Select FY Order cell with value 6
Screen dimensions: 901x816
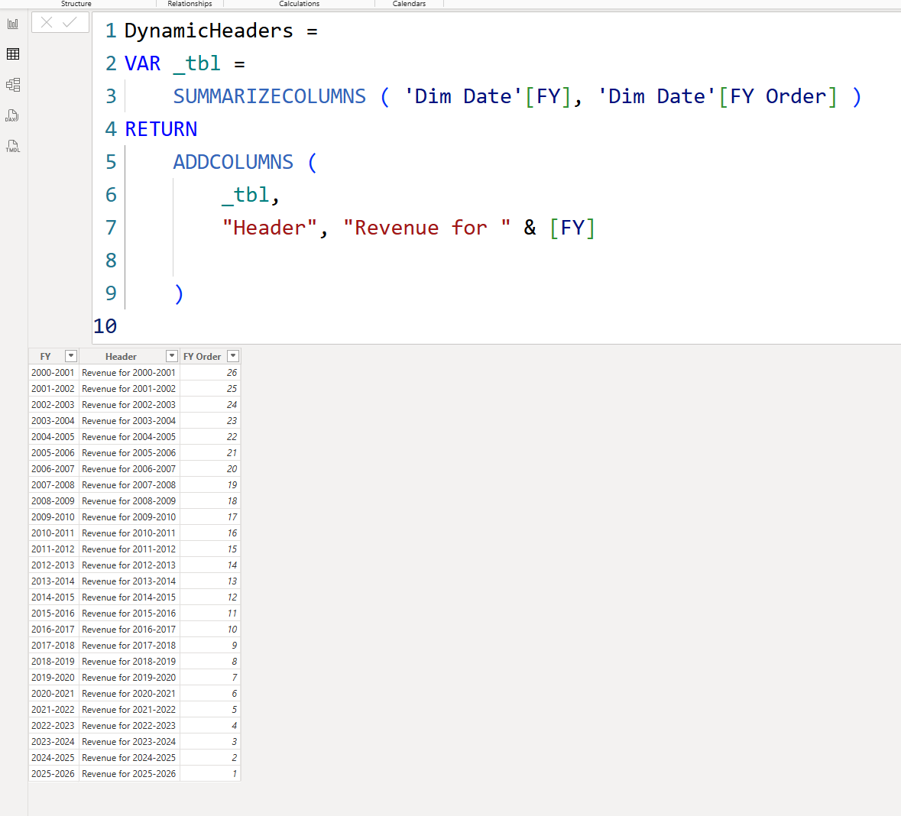coord(210,695)
